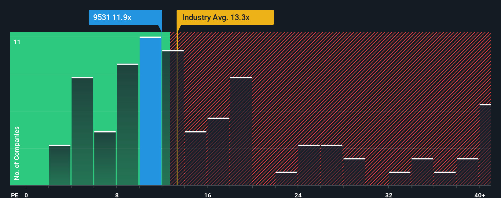Click the tallest bar just after PE 12

[x=173, y=118]
